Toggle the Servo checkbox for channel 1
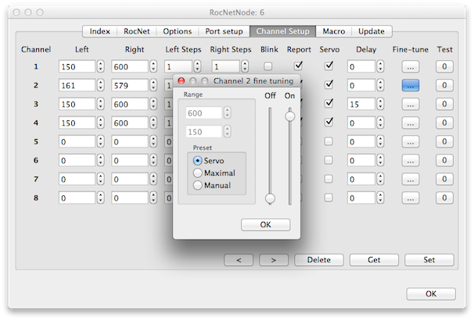The width and height of the screenshot is (474, 320). [x=329, y=66]
